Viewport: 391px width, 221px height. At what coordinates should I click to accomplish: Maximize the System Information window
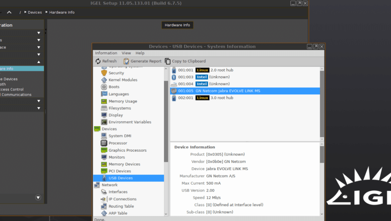tap(315, 46)
